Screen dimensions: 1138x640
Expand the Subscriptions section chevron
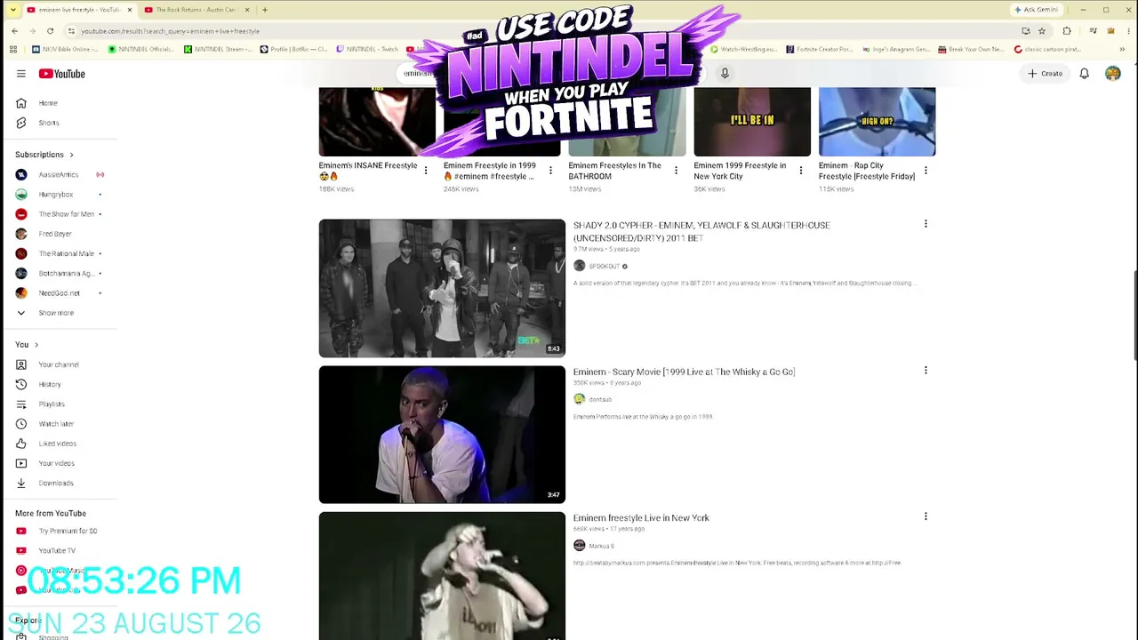71,155
